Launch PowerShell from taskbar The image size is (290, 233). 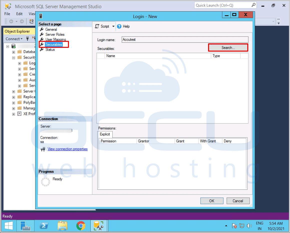tap(44, 226)
